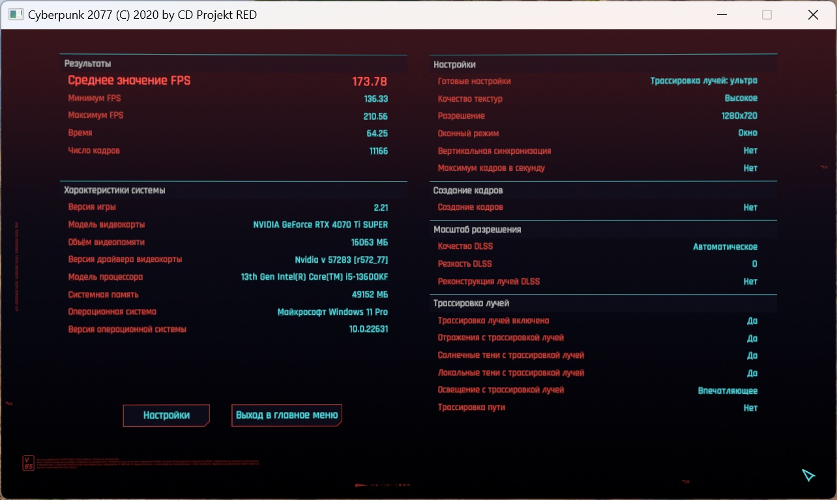Click Солнечные тени с трассировкой value Да

pos(752,355)
